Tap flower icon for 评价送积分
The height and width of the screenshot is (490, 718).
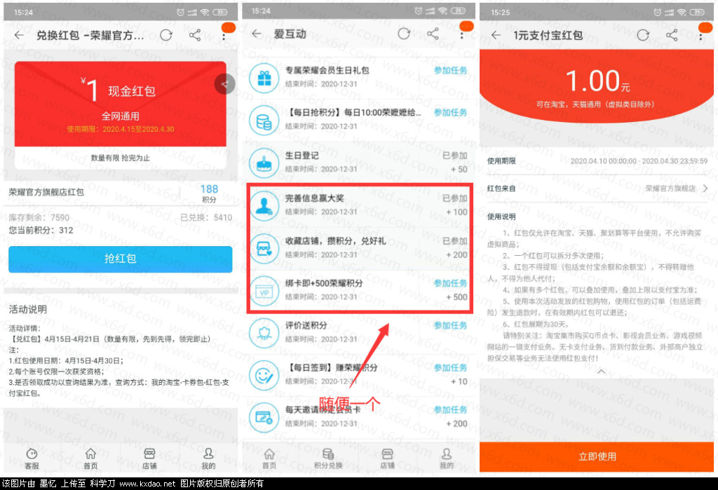[x=264, y=334]
